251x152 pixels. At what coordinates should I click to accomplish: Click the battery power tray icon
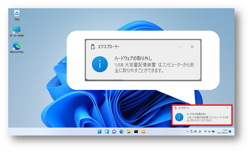(x=213, y=132)
